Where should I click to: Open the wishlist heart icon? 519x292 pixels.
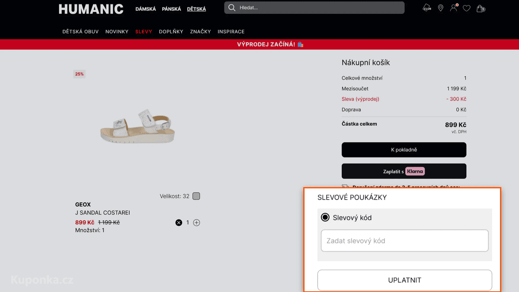(x=466, y=8)
